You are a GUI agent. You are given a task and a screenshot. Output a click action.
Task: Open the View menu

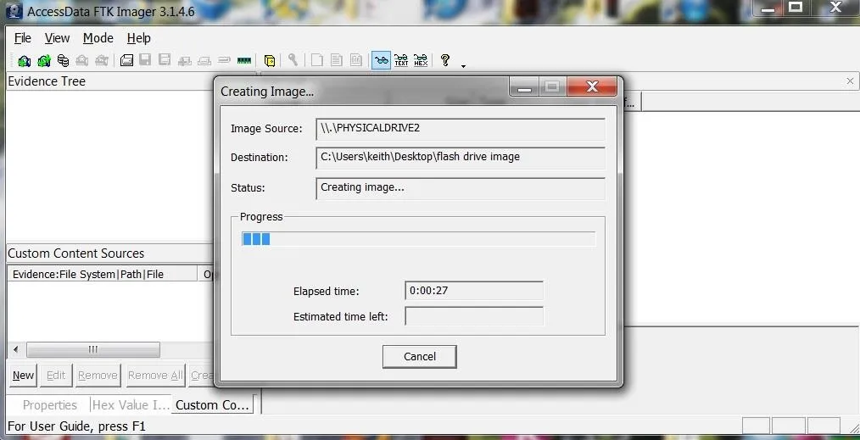57,38
